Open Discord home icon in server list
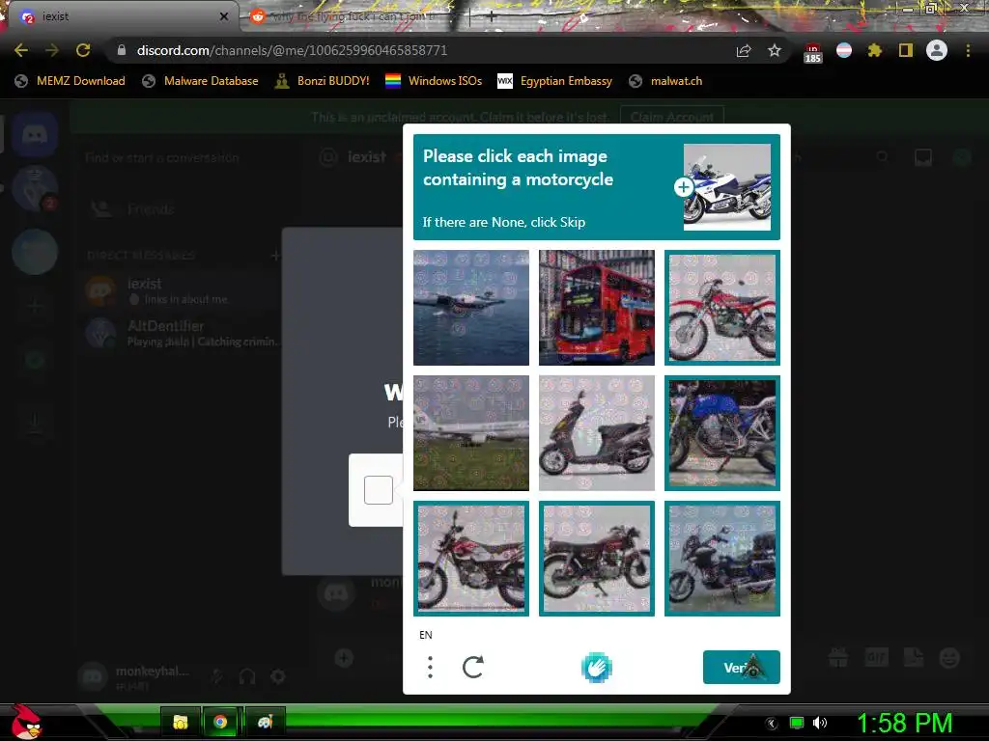The width and height of the screenshot is (989, 741). 35,134
